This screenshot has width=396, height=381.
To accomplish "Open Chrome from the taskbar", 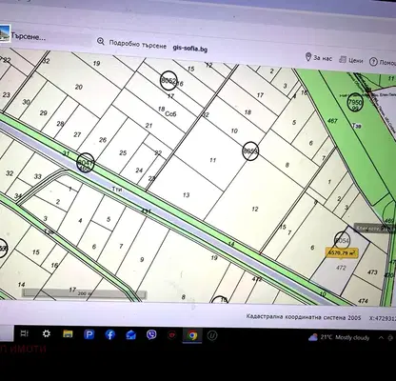I will point(192,335).
